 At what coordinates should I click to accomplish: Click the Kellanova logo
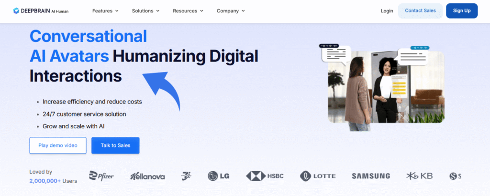(x=147, y=176)
